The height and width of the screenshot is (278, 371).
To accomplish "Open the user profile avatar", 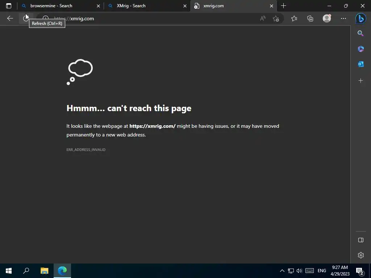I will pyautogui.click(x=327, y=18).
